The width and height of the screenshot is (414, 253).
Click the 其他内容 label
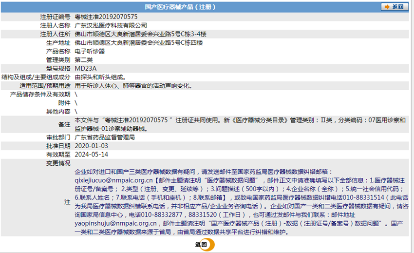(x=58, y=112)
